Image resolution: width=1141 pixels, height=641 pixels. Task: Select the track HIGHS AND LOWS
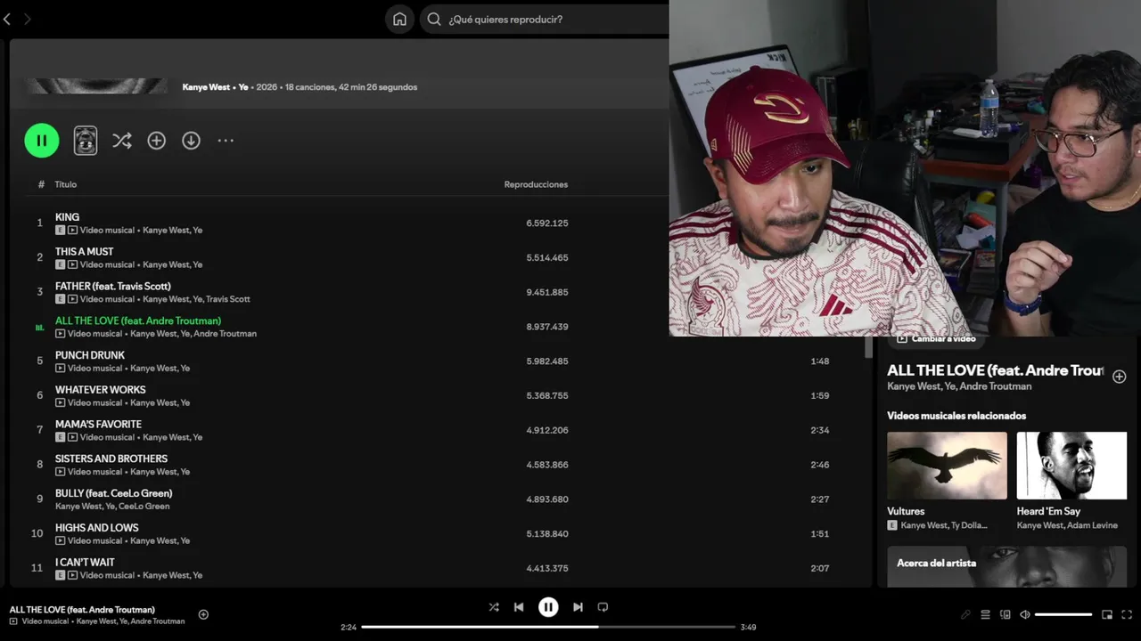point(96,528)
